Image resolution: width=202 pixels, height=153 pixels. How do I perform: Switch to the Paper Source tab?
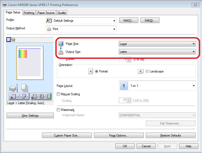click(46, 13)
